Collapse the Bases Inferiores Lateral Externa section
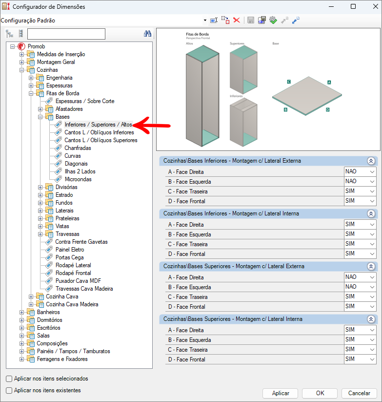Viewport: 382px width, 402px height. pyautogui.click(x=371, y=161)
